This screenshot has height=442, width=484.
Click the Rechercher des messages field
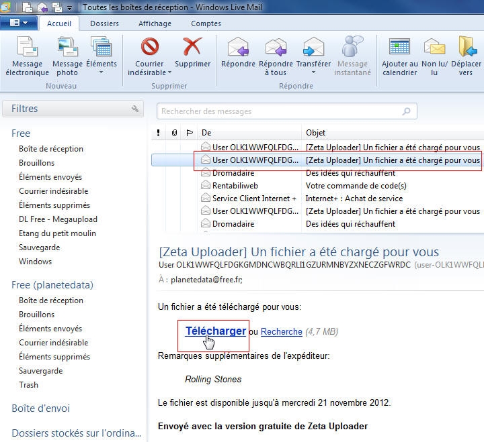click(287, 111)
